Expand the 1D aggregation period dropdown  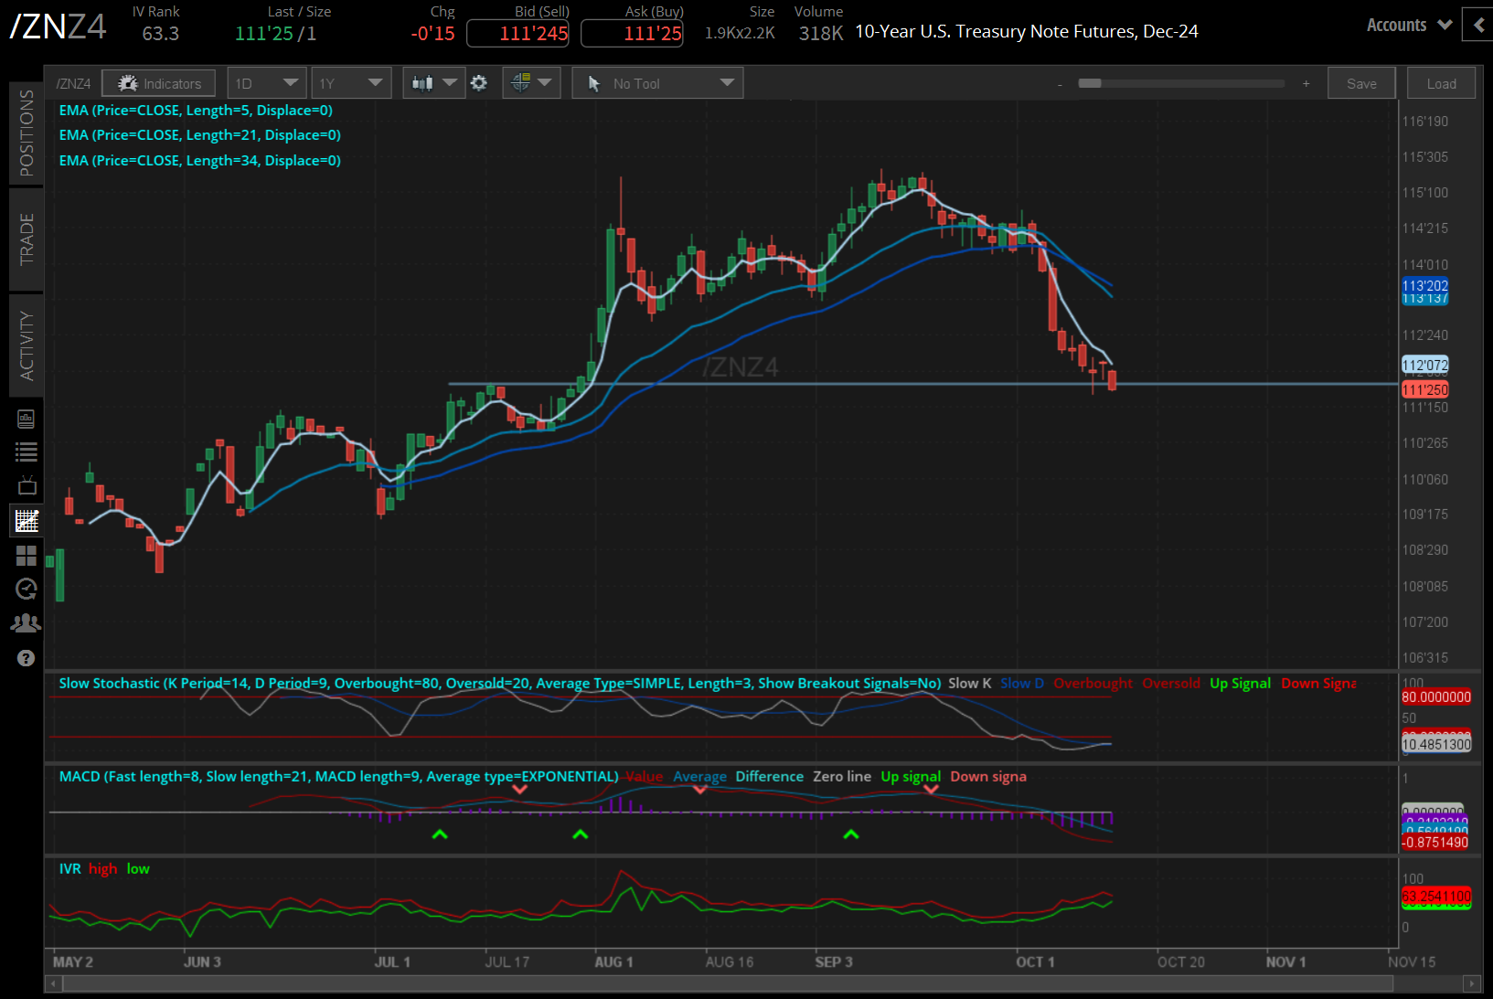click(x=266, y=83)
